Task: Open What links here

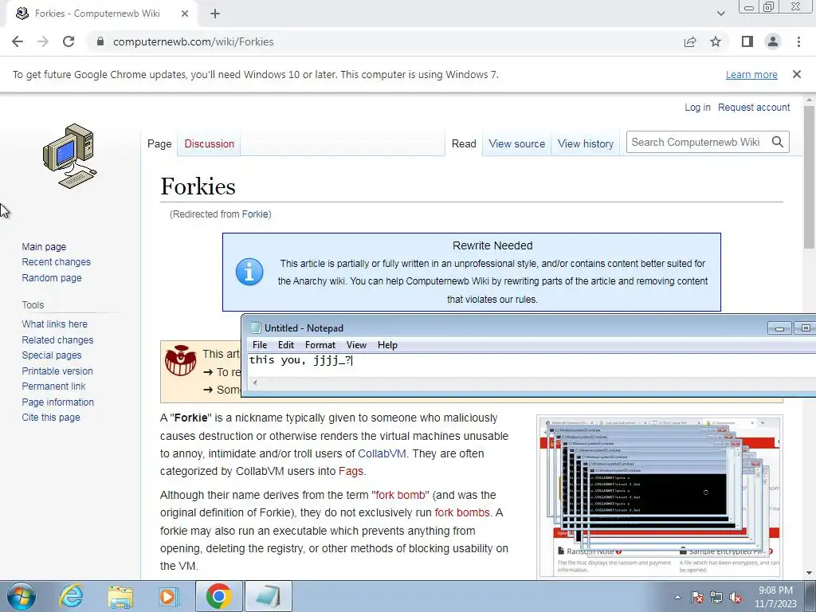Action: click(55, 324)
